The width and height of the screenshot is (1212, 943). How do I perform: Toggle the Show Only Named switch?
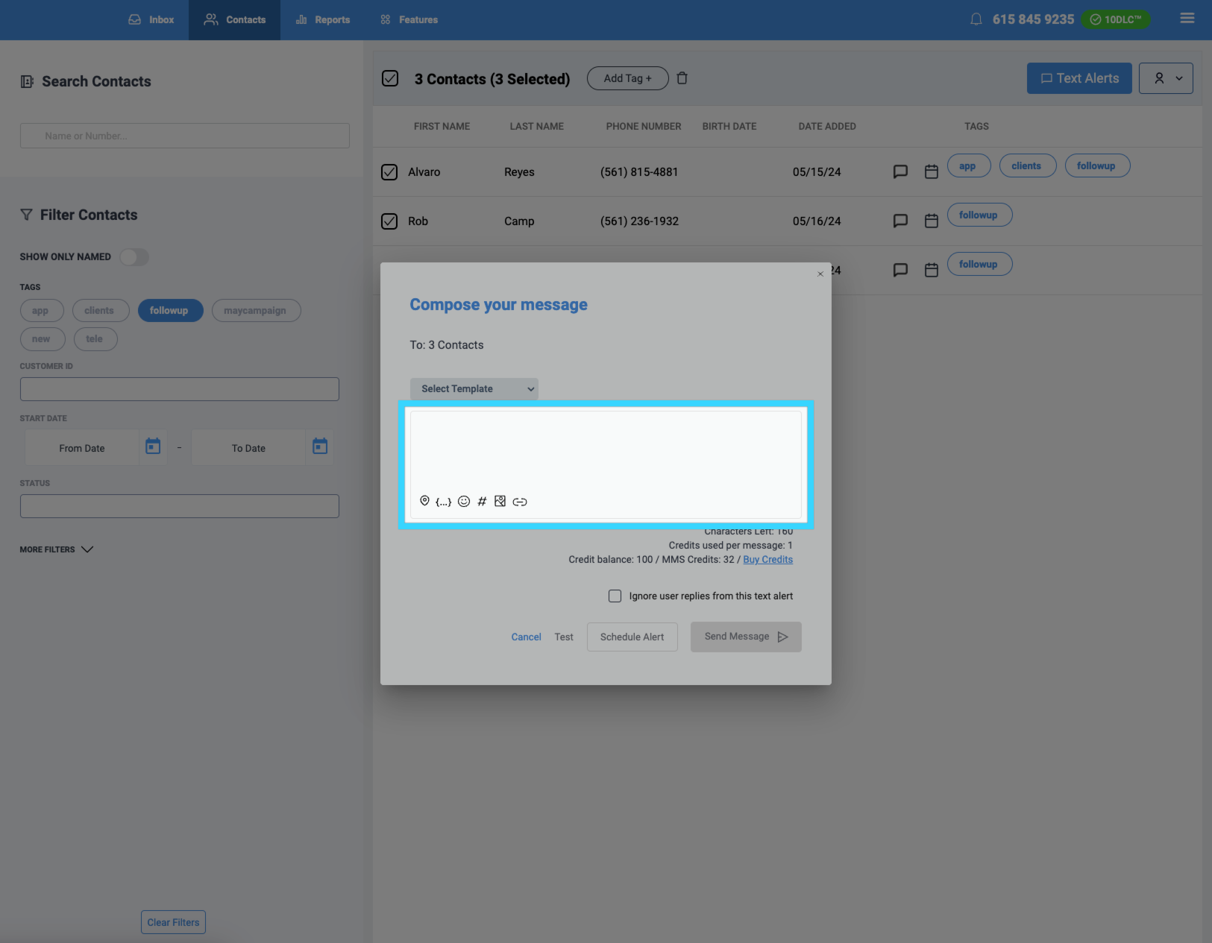[x=134, y=257]
